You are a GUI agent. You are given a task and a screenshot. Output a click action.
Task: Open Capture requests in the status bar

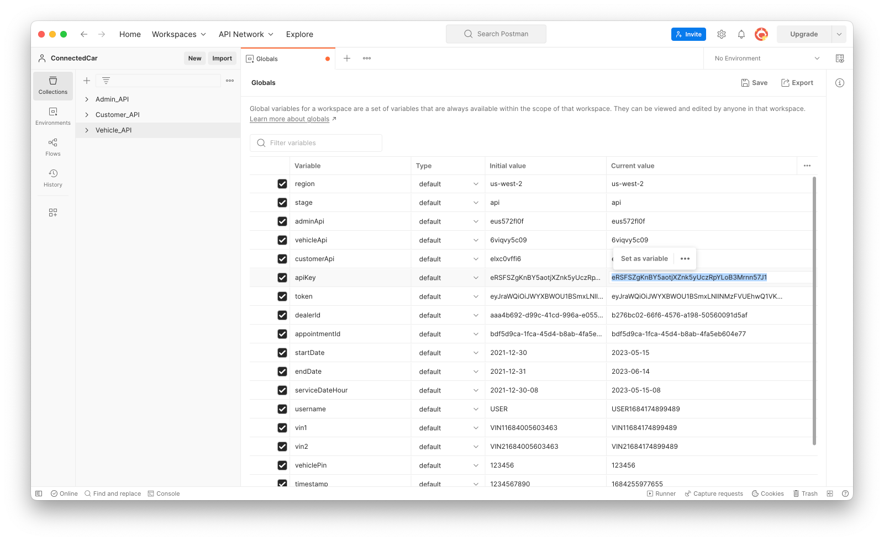coord(714,494)
